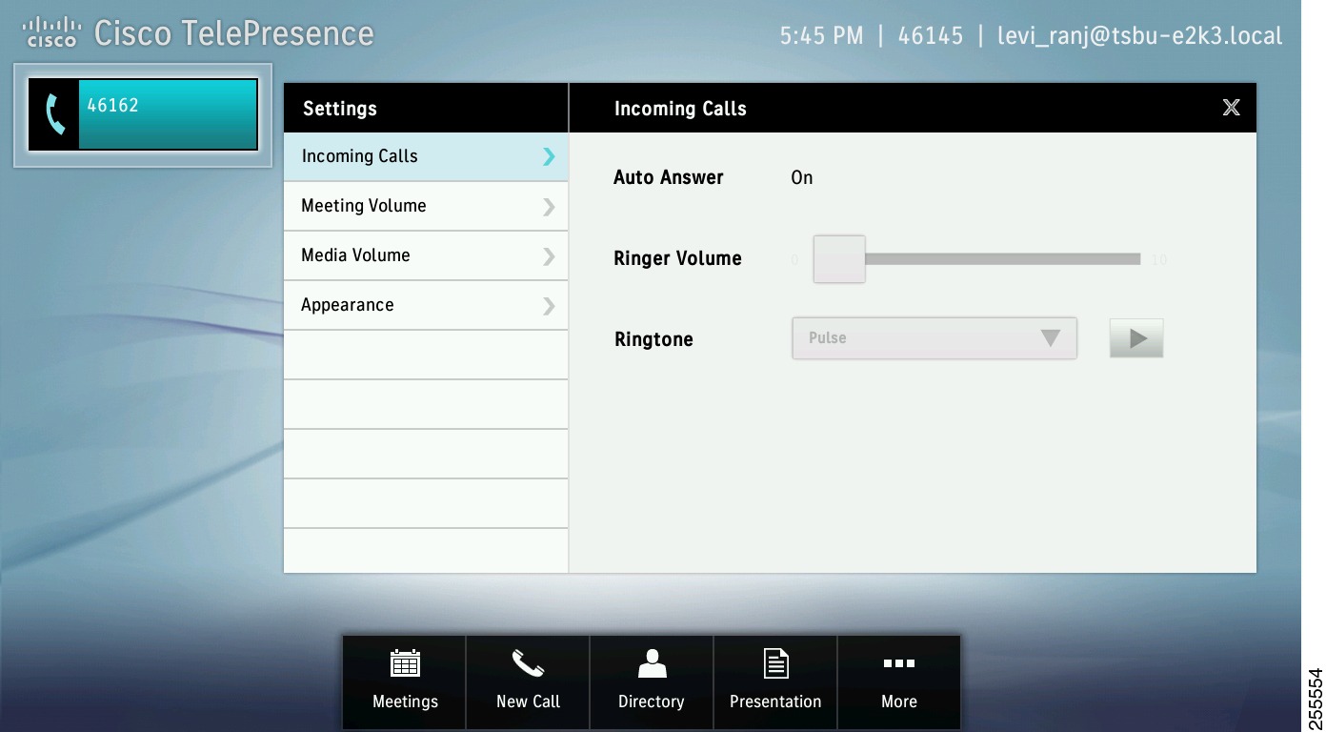1326x732 pixels.
Task: Click the Media Volume chevron arrow
Action: click(x=549, y=256)
